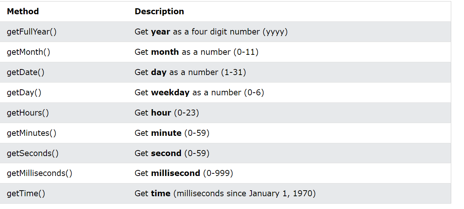The height and width of the screenshot is (209, 464).
Task: Click the getFullYear() method cell
Action: [32, 32]
